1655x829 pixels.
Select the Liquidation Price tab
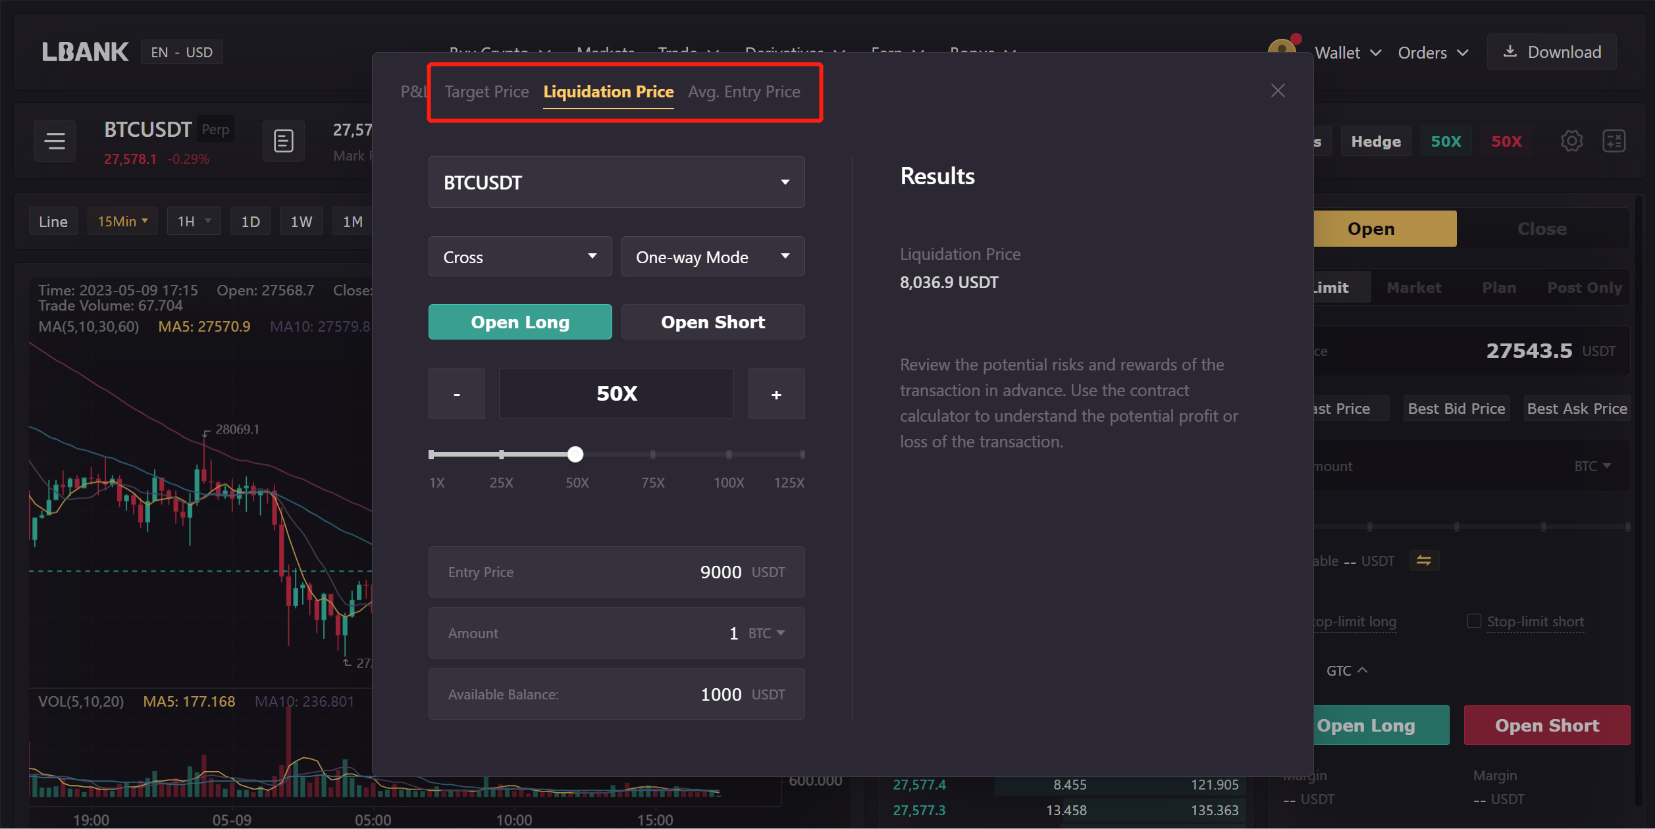coord(608,91)
